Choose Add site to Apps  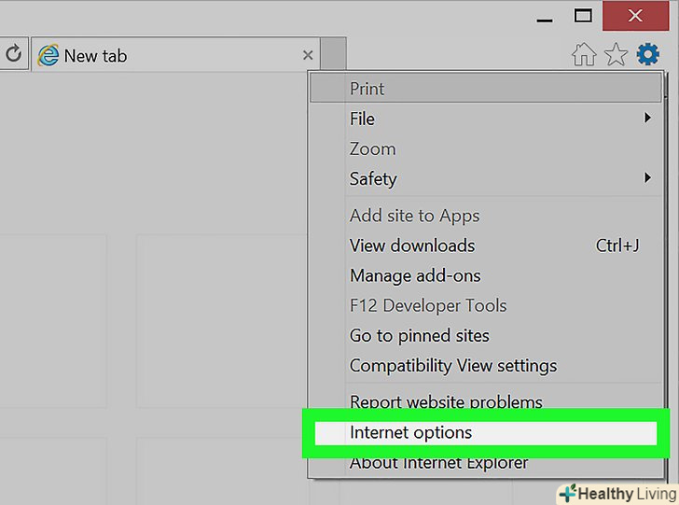[485, 216]
